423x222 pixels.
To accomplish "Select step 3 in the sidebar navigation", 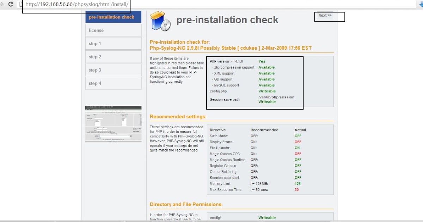I will click(x=113, y=70).
